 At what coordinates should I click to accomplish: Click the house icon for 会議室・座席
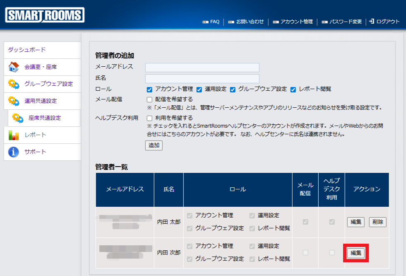(14, 67)
